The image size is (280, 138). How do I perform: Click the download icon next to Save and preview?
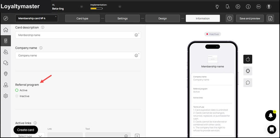pyautogui.click(x=270, y=18)
